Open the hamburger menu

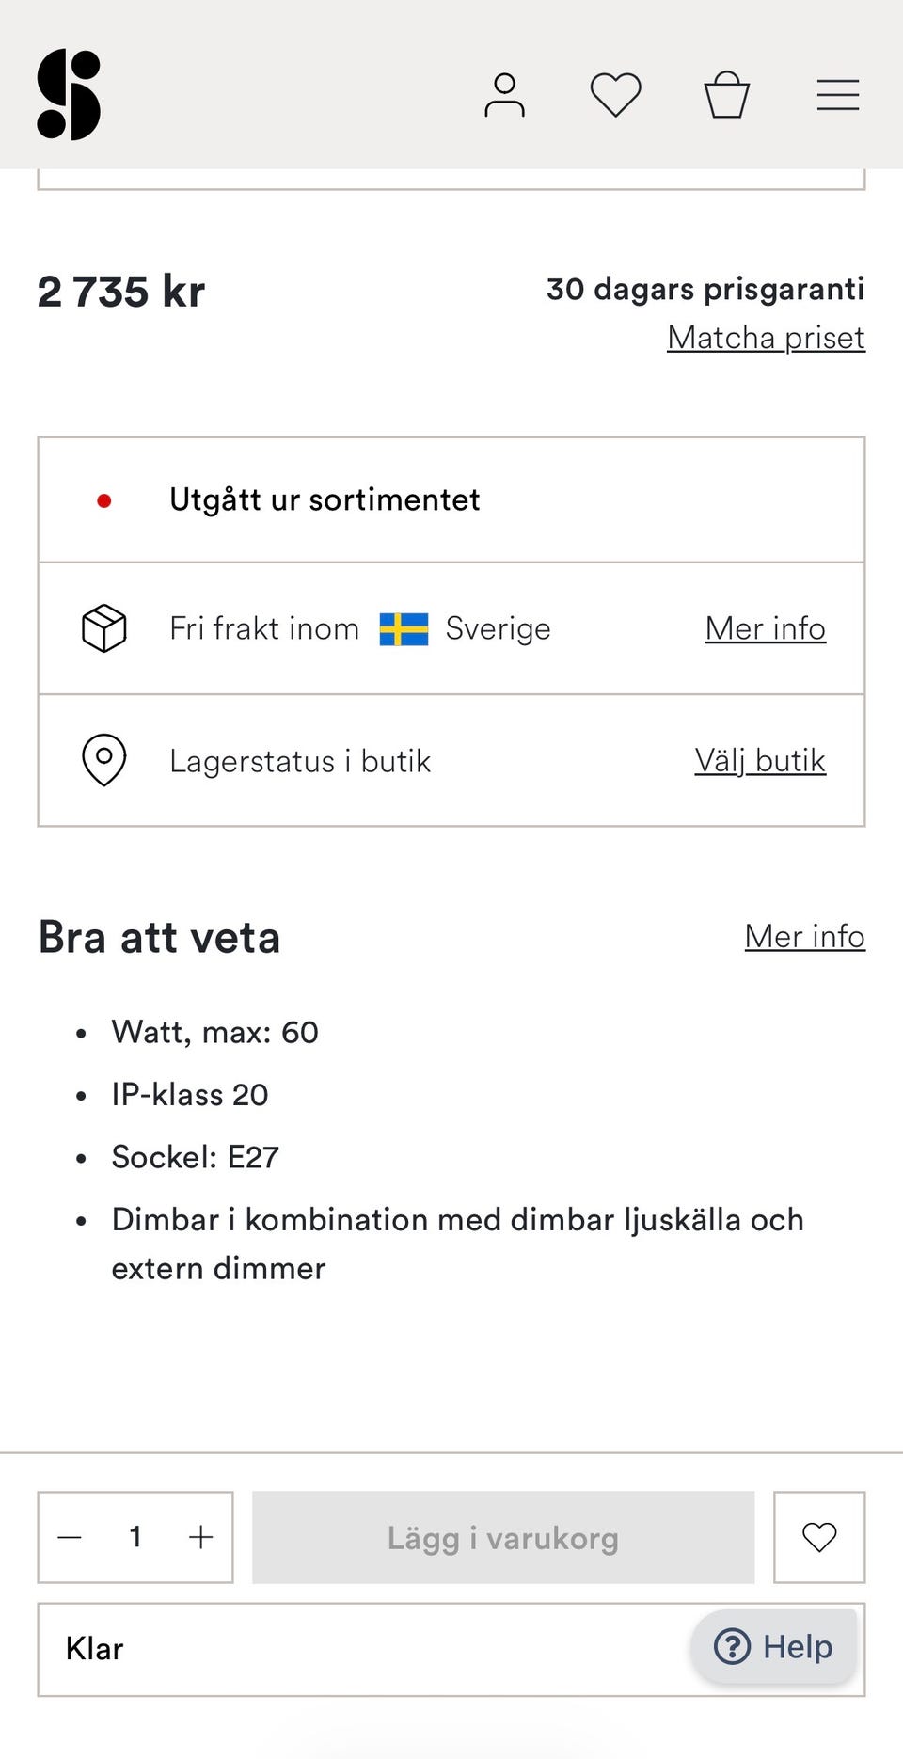click(x=837, y=95)
